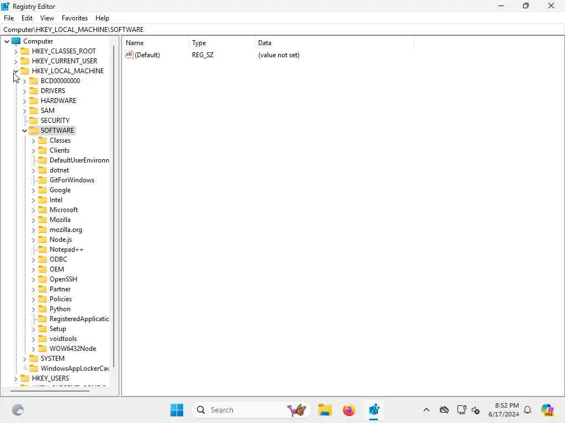Click the Google folder icon
Screen dimensions: 565x423
[x=42, y=189]
